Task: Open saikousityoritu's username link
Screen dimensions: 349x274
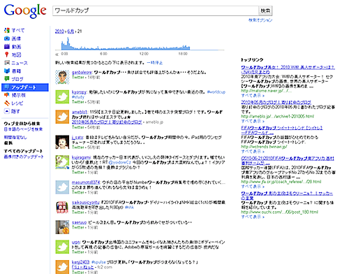Action: click(x=86, y=202)
